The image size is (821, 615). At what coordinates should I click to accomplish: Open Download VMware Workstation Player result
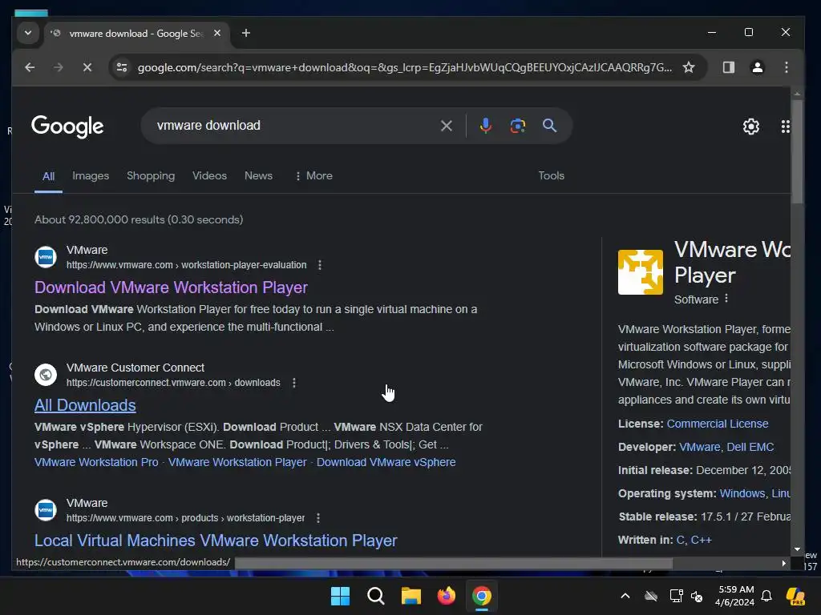pyautogui.click(x=171, y=287)
